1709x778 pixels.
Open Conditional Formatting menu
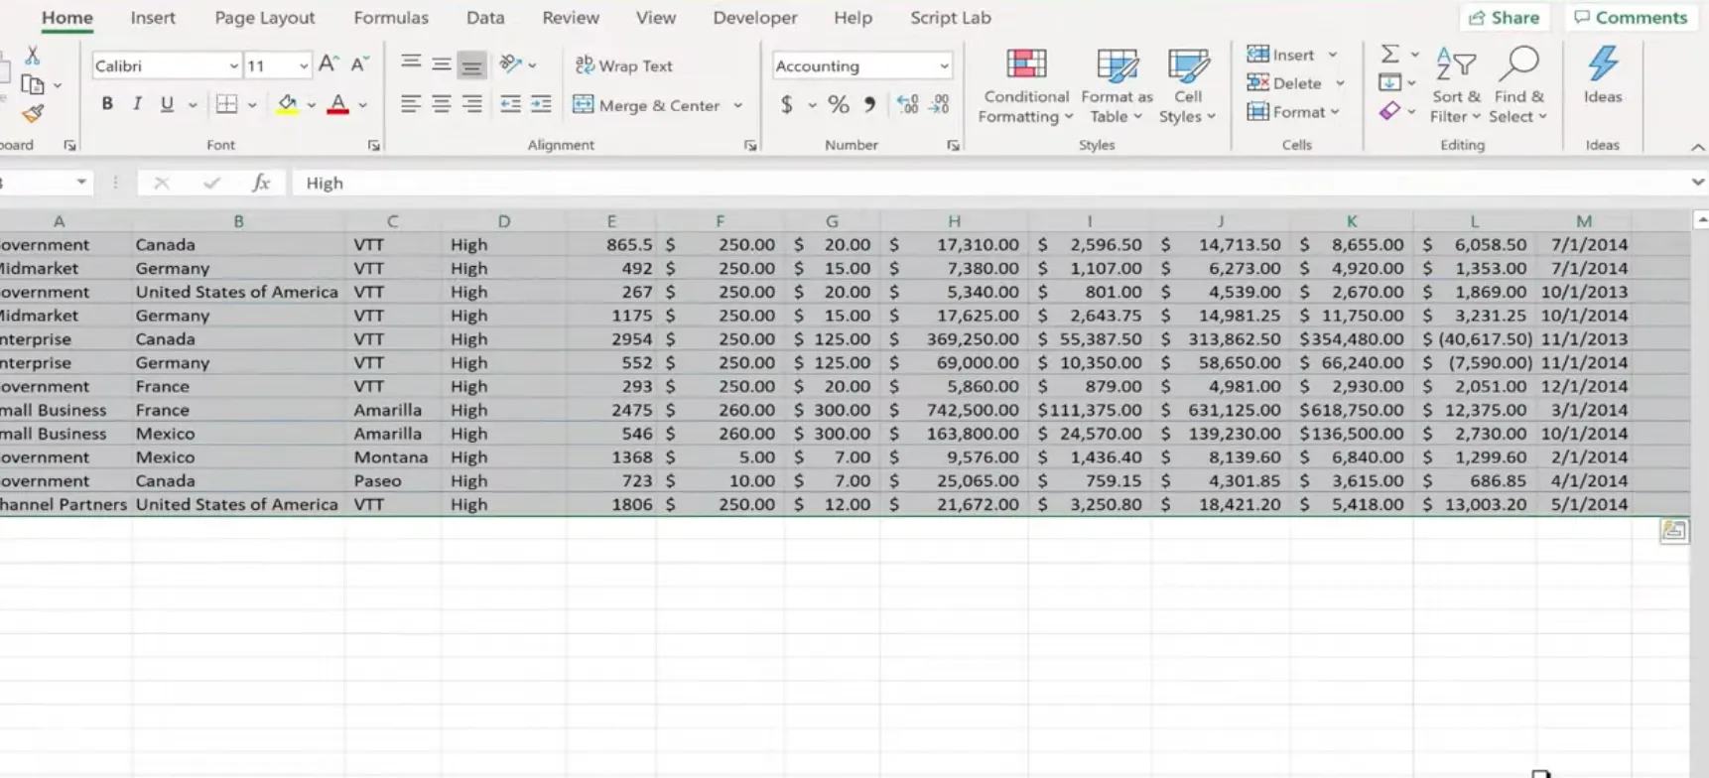click(1025, 86)
